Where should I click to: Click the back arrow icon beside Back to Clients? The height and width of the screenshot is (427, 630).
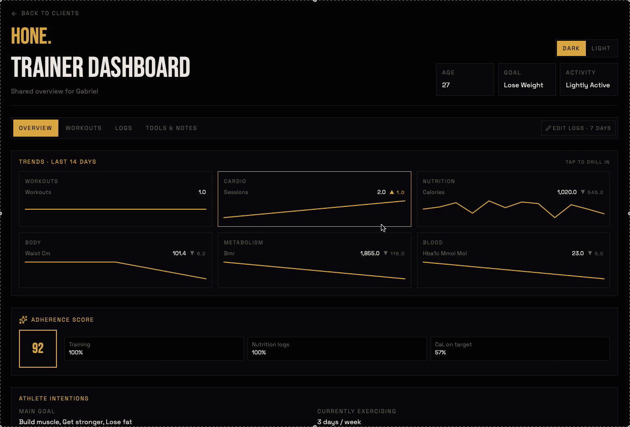(14, 14)
